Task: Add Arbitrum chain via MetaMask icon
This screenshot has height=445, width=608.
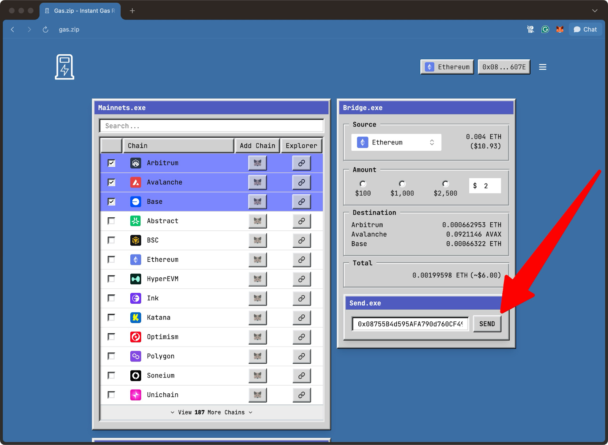Action: click(x=258, y=163)
